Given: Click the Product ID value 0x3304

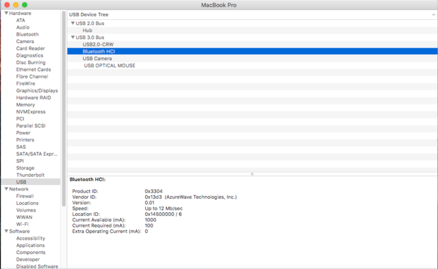Looking at the screenshot, I should click(153, 191).
